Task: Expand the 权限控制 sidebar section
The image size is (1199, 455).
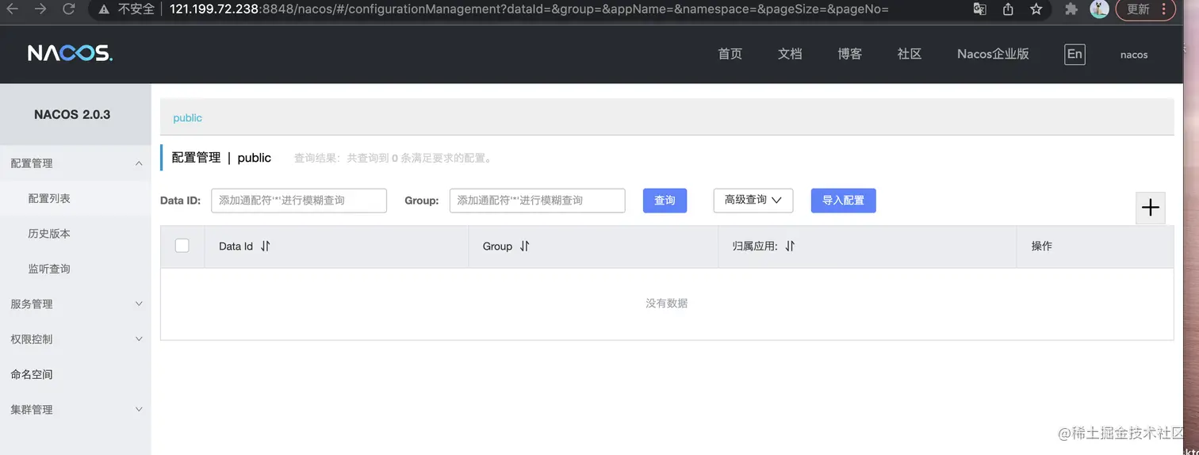Action: (140, 339)
